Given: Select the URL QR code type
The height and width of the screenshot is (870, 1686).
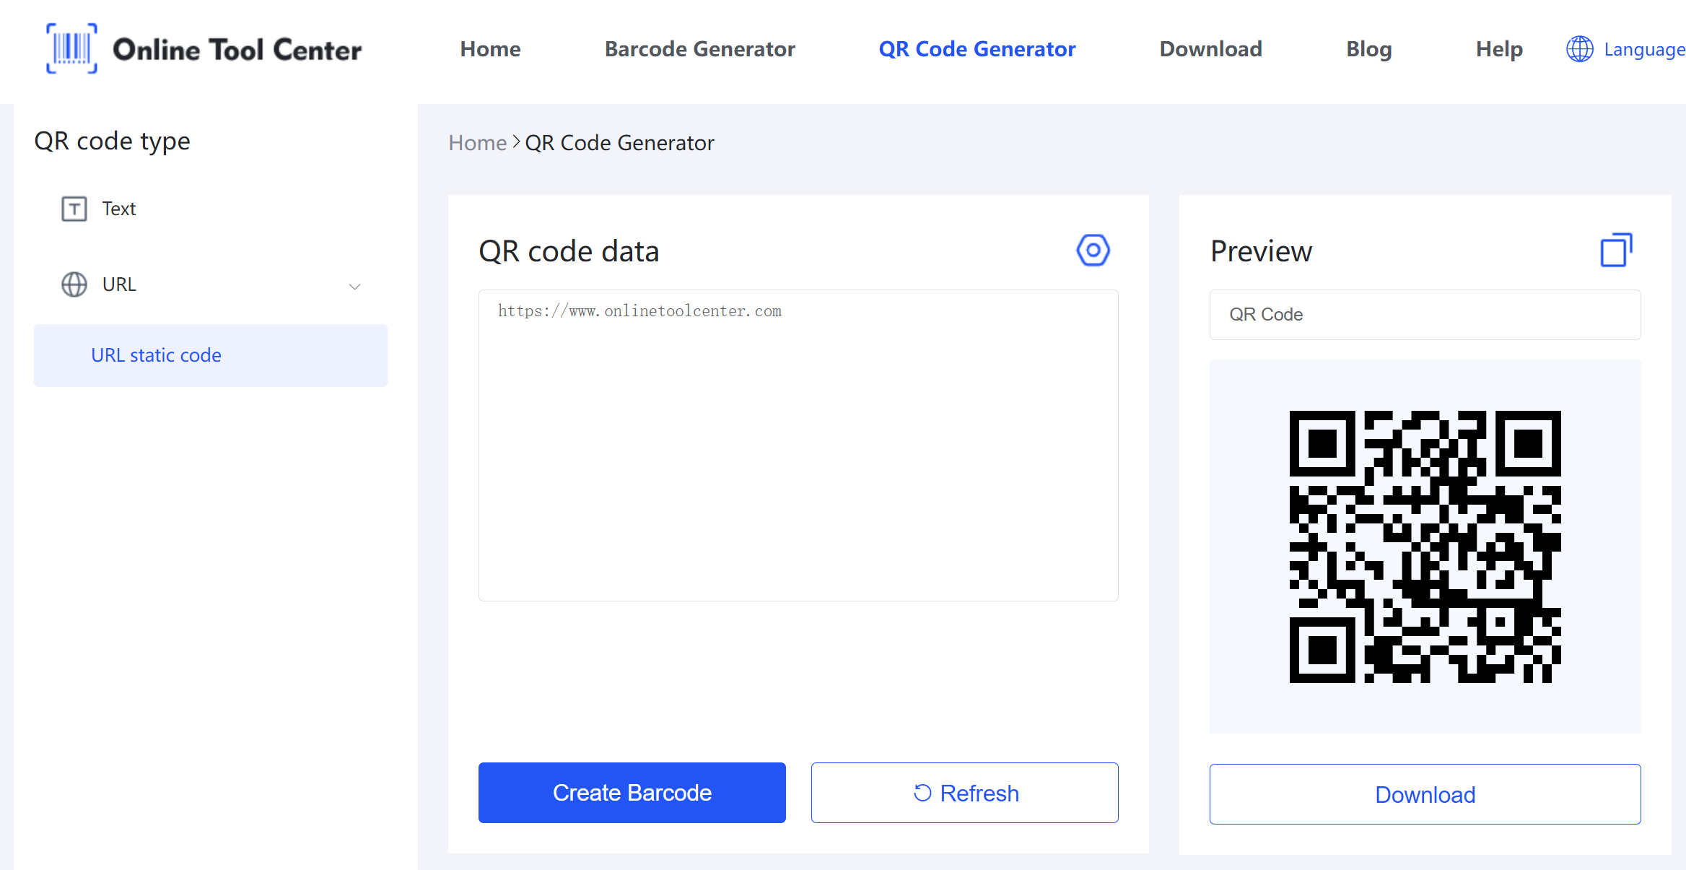Looking at the screenshot, I should 118,284.
